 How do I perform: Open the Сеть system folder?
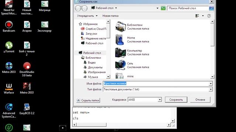click(x=132, y=65)
